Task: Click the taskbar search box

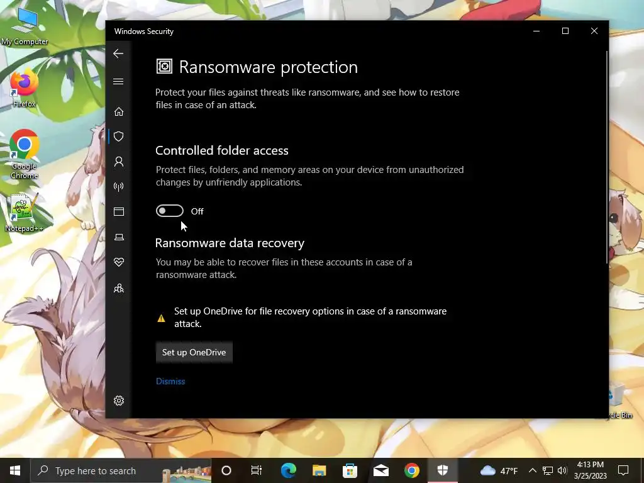Action: pos(121,470)
